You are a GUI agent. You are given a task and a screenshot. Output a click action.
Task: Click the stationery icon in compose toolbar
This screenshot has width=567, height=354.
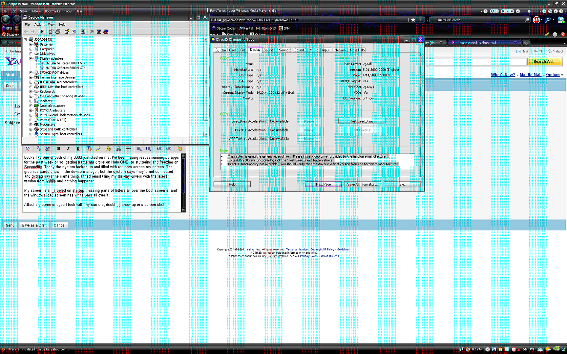(x=179, y=149)
